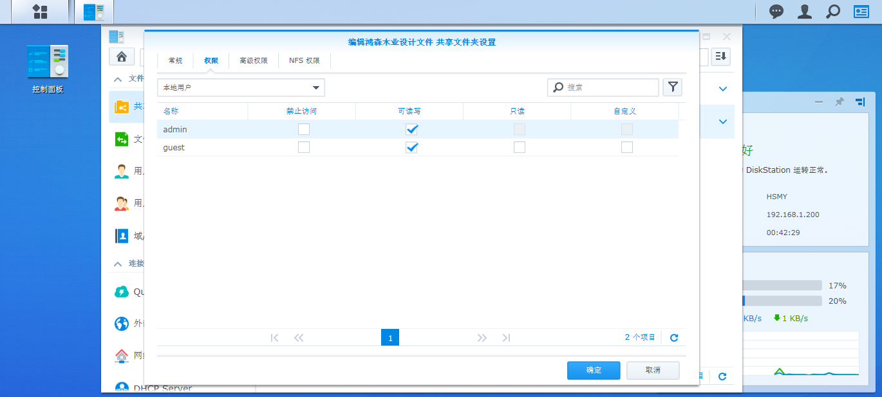The width and height of the screenshot is (882, 397).
Task: Click the Control Panel home button
Action: [x=121, y=57]
